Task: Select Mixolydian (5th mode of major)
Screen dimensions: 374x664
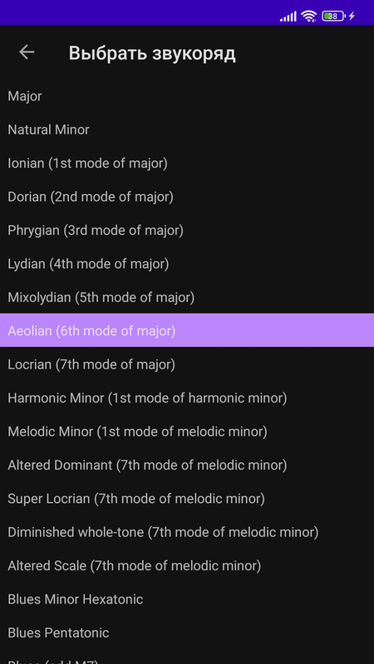Action: click(x=187, y=297)
